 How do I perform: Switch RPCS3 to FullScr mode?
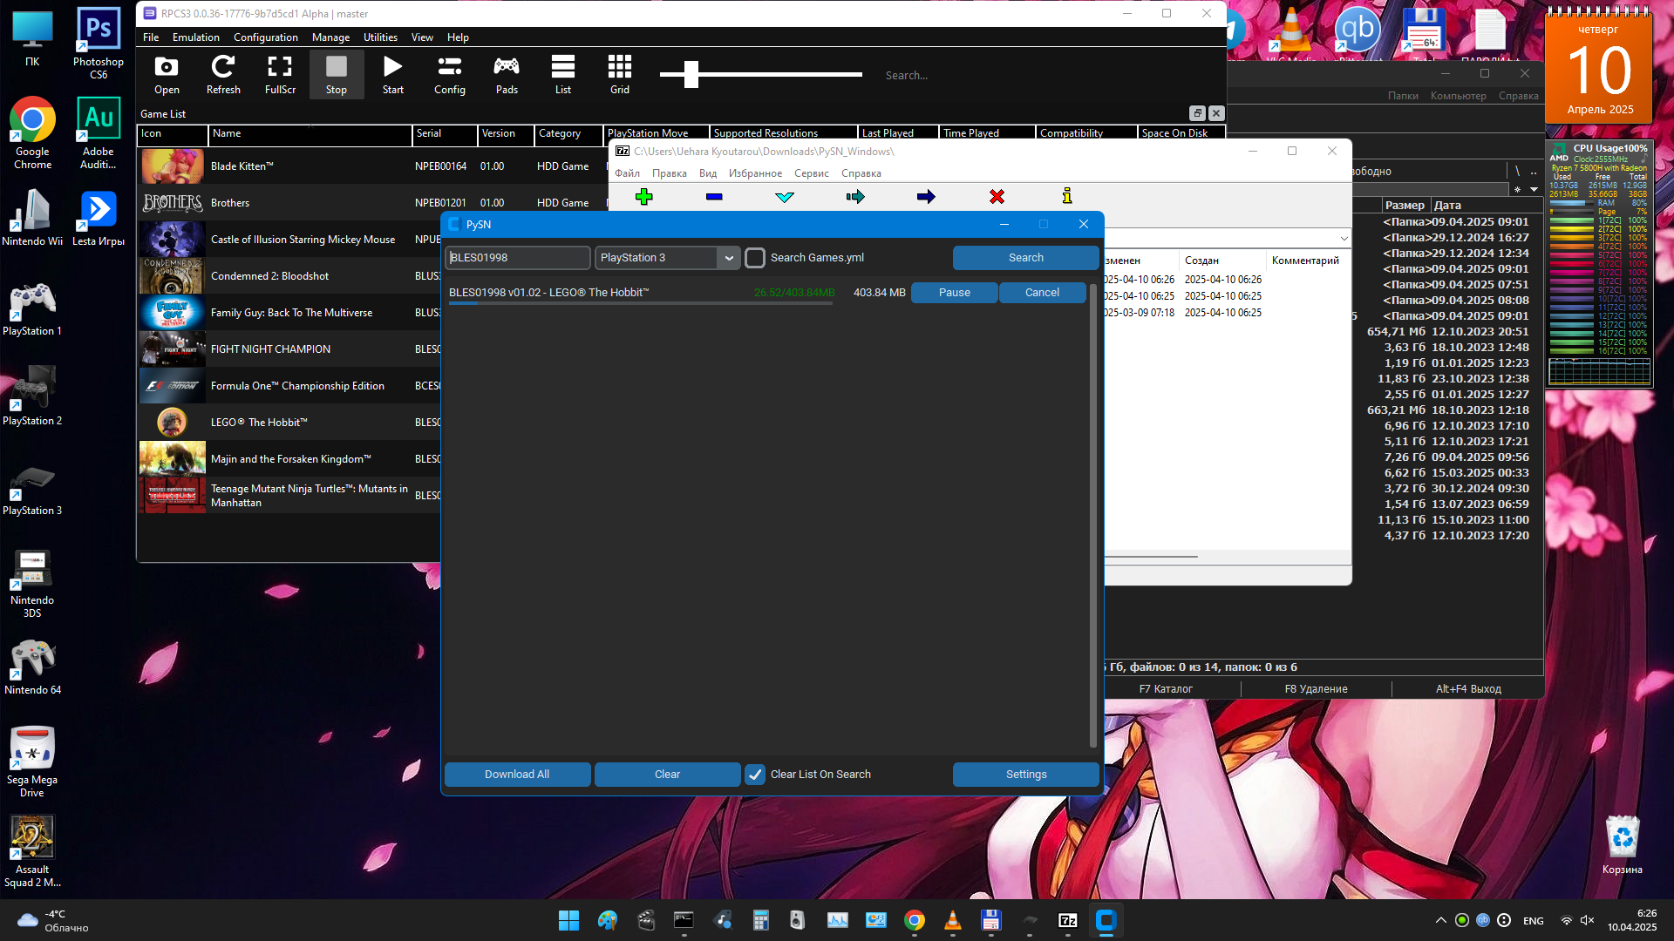(280, 75)
